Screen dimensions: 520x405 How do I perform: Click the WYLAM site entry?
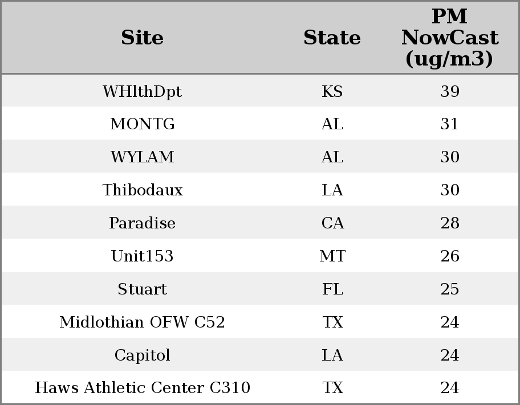(142, 157)
